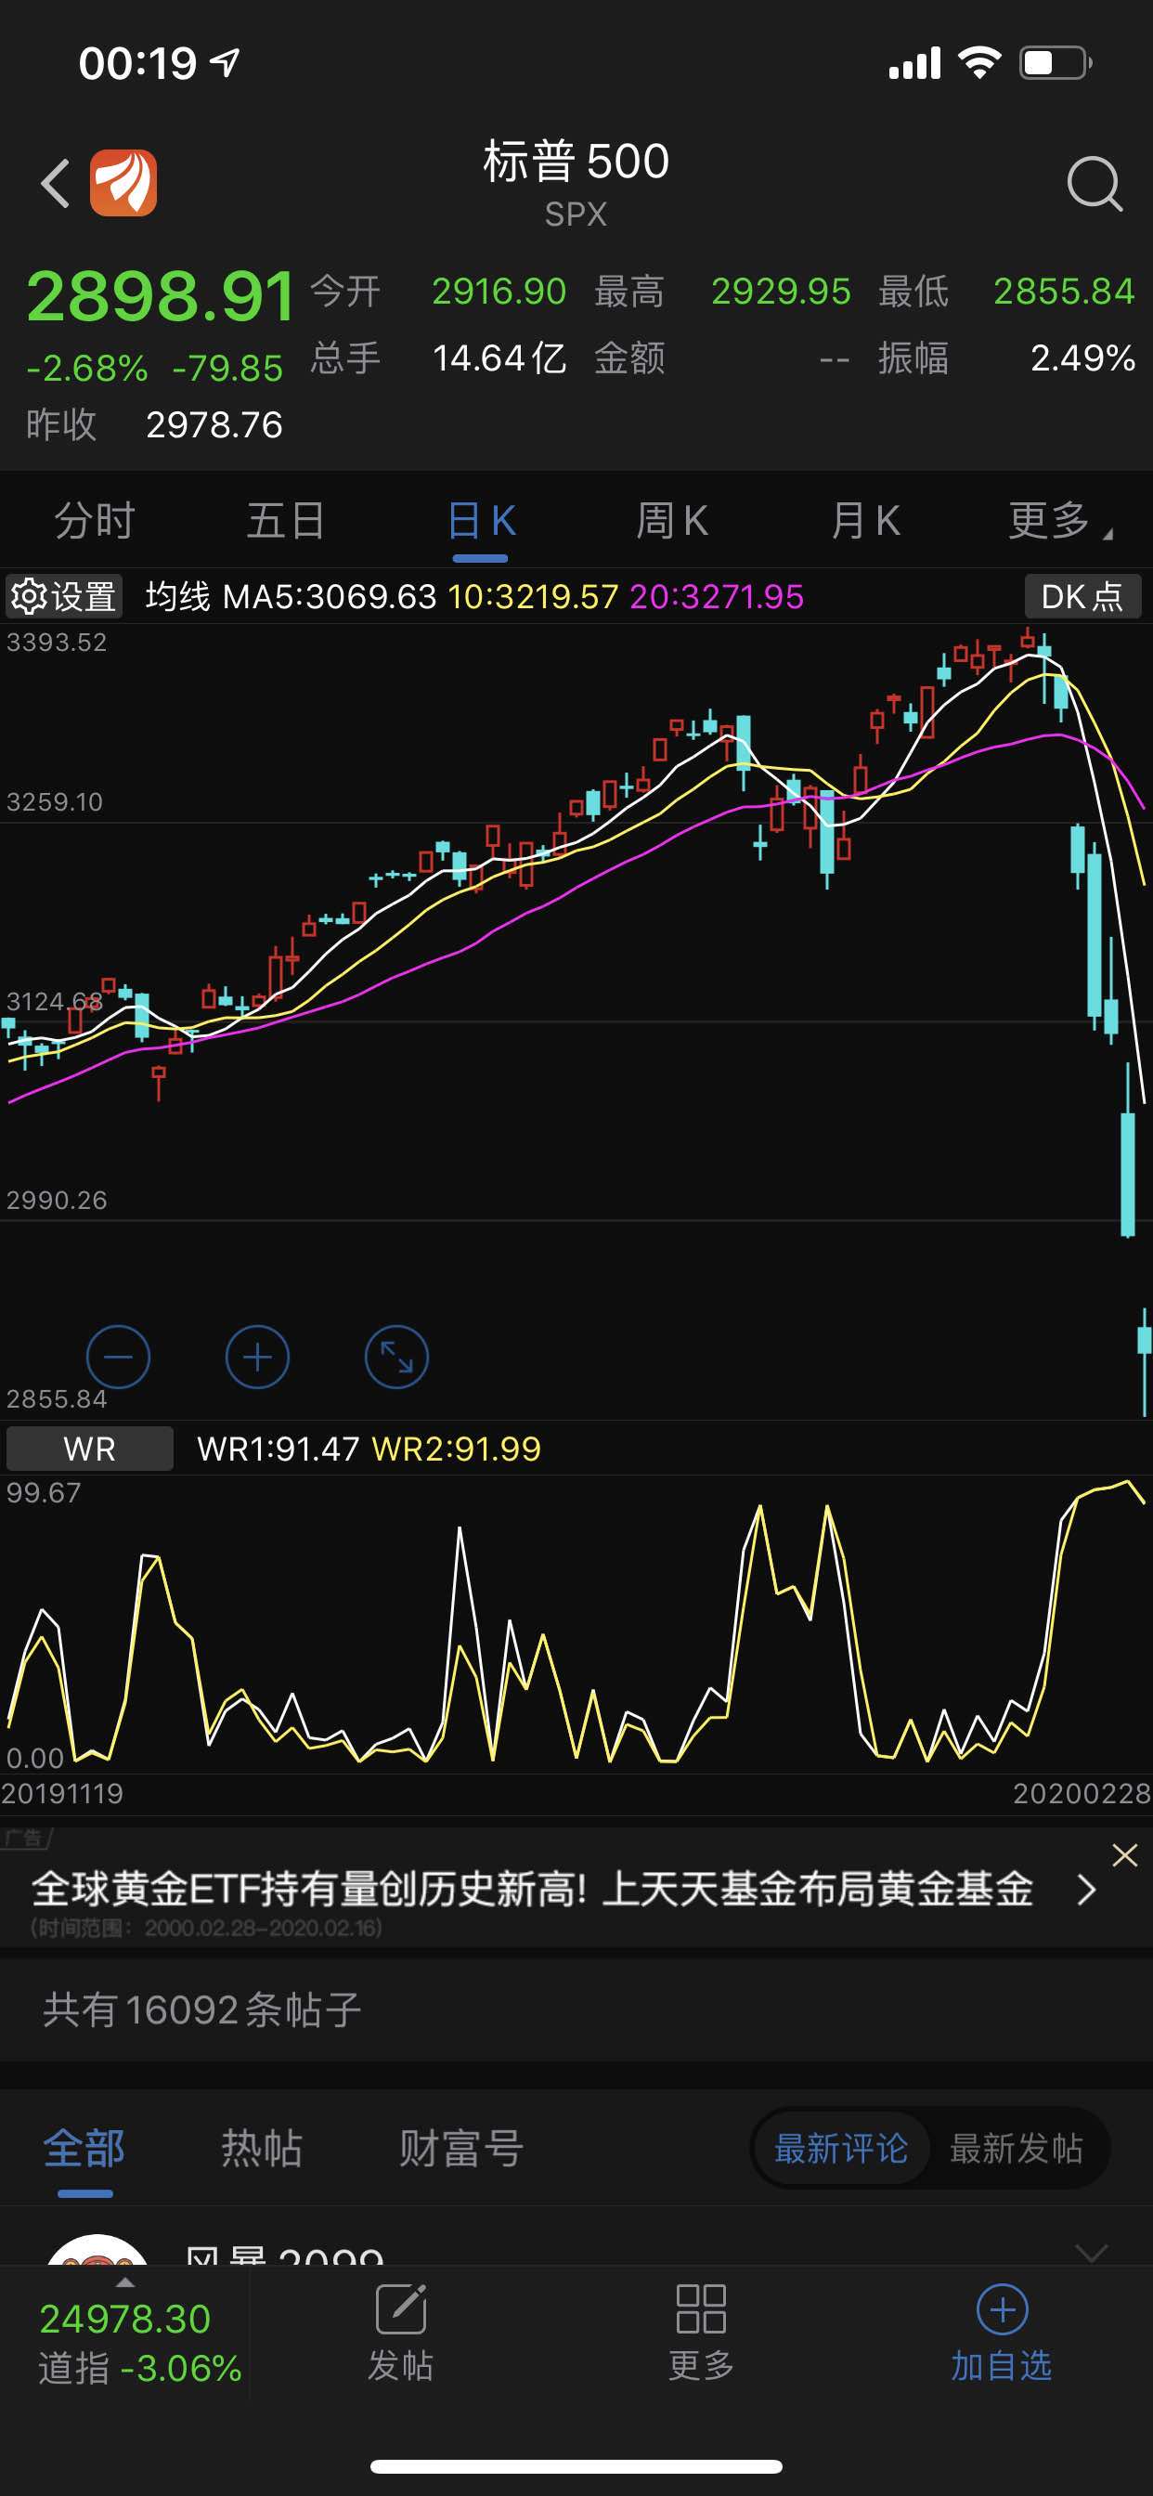The height and width of the screenshot is (2496, 1153).
Task: Tap the 00:19 status bar clock
Action: (x=137, y=64)
